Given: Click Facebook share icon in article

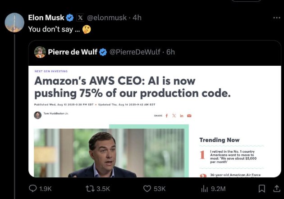Looking at the screenshot, I should pos(167,116).
